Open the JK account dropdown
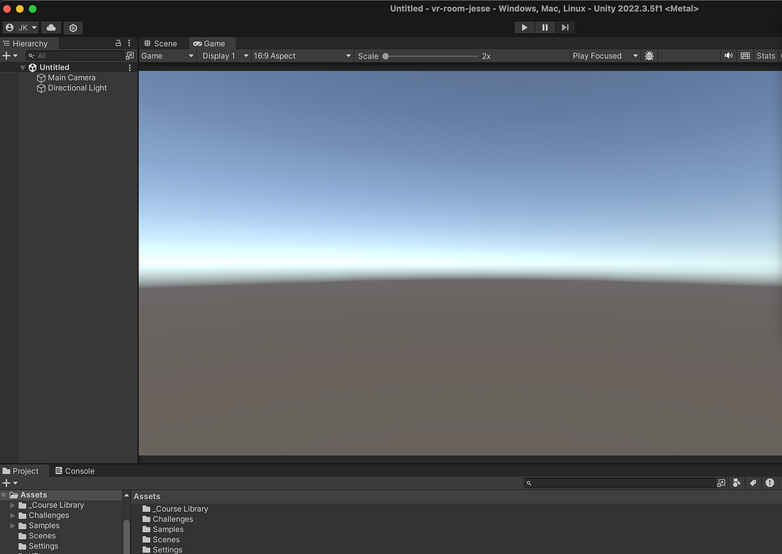 click(x=21, y=27)
